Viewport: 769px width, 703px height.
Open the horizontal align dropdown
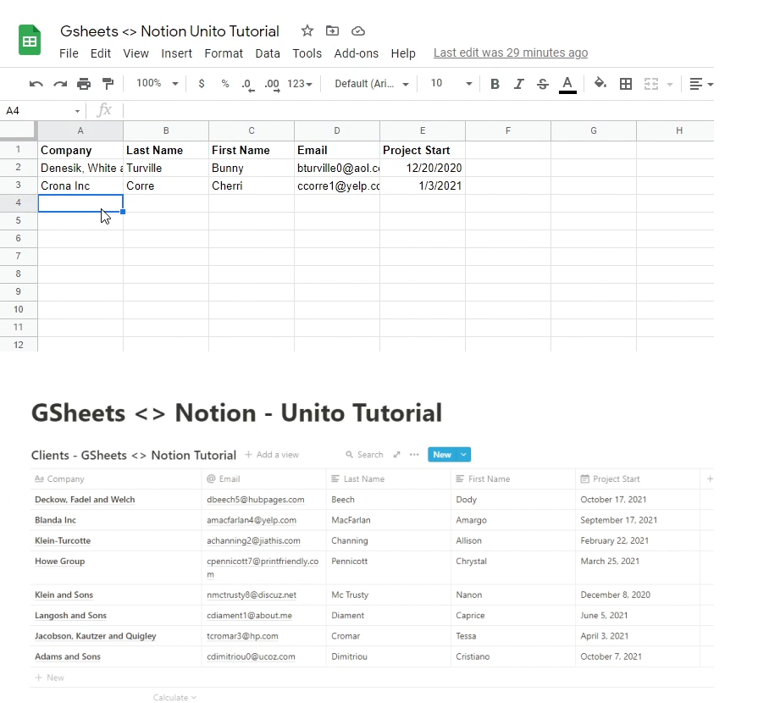tap(701, 84)
